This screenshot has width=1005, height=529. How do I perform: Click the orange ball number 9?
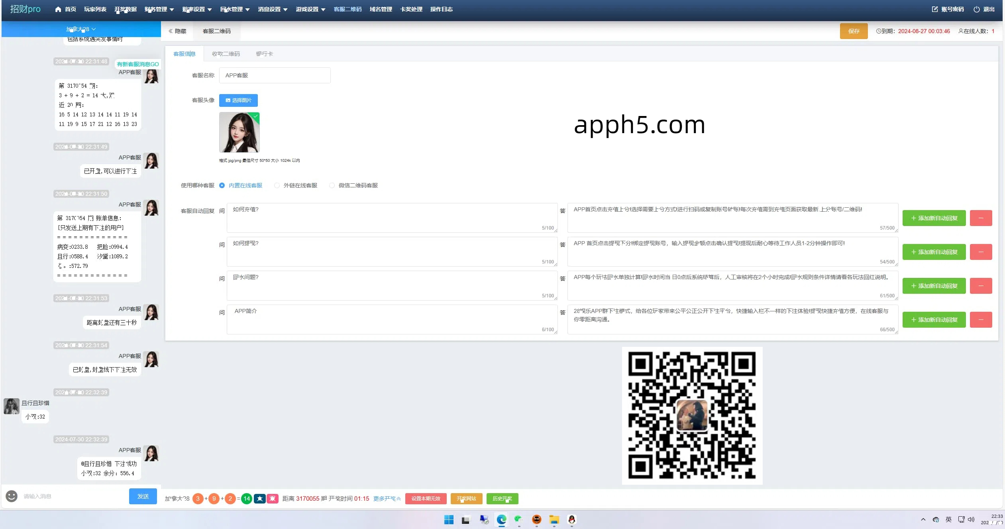(214, 499)
